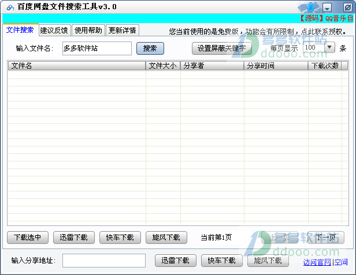Click 快车下载 button in results toolbar
This screenshot has width=356, height=275.
click(120, 238)
